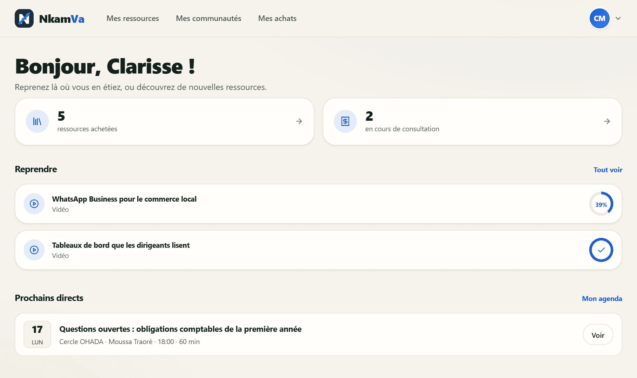Open Tout voir link

608,170
